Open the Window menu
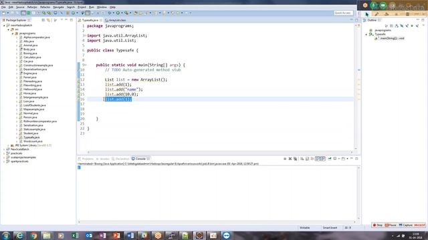 (x=102, y=7)
